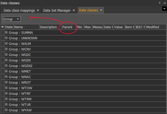The height and width of the screenshot is (114, 167).
Task: Expand the Group : WALM row
Action: point(6,44)
